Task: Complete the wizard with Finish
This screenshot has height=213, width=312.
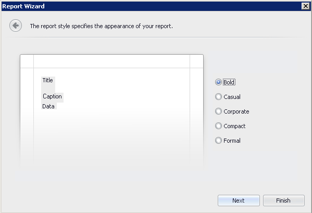Action: pyautogui.click(x=284, y=201)
